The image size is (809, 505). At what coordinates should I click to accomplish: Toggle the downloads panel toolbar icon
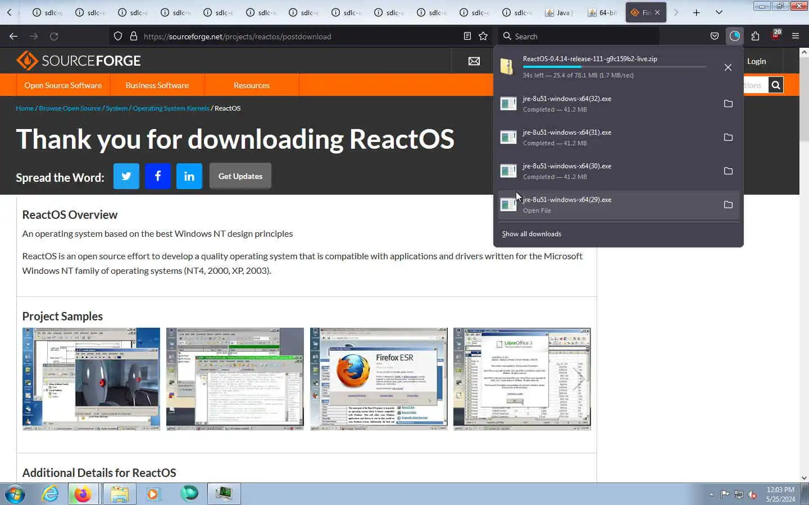(735, 36)
